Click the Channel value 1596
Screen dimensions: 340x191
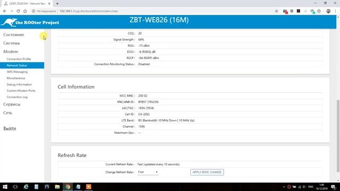point(141,126)
